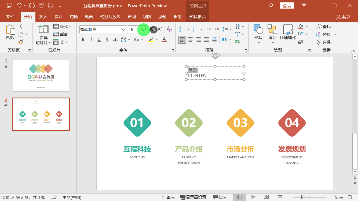Screen dimensions: 358x201
Task: Clear all formatting with eraser A icon
Action: pos(169,29)
